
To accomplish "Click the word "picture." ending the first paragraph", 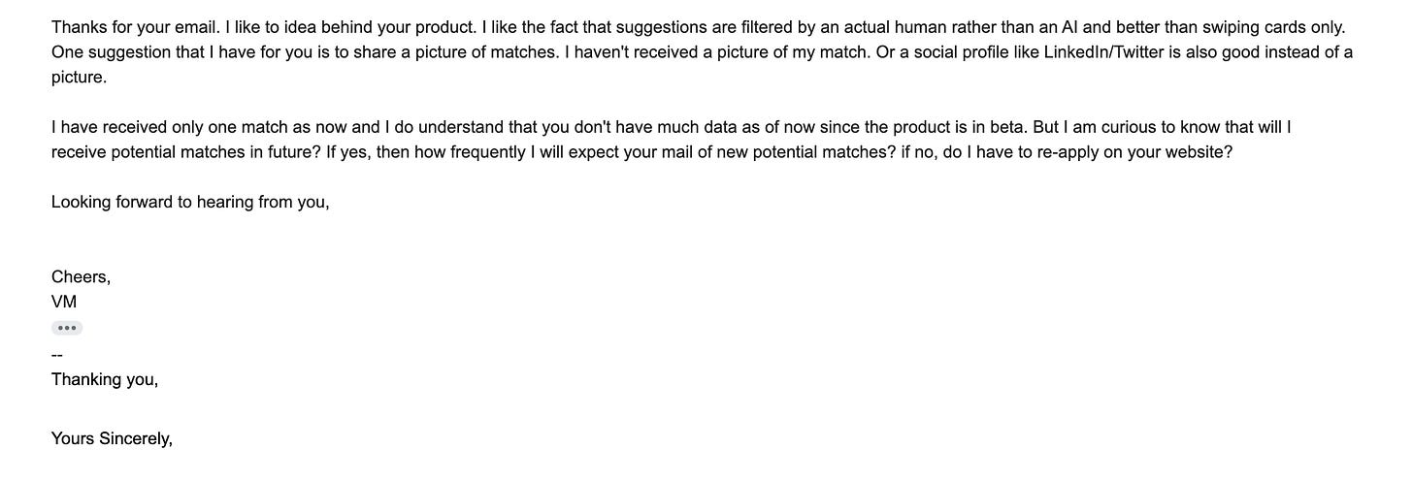I will pyautogui.click(x=79, y=78).
